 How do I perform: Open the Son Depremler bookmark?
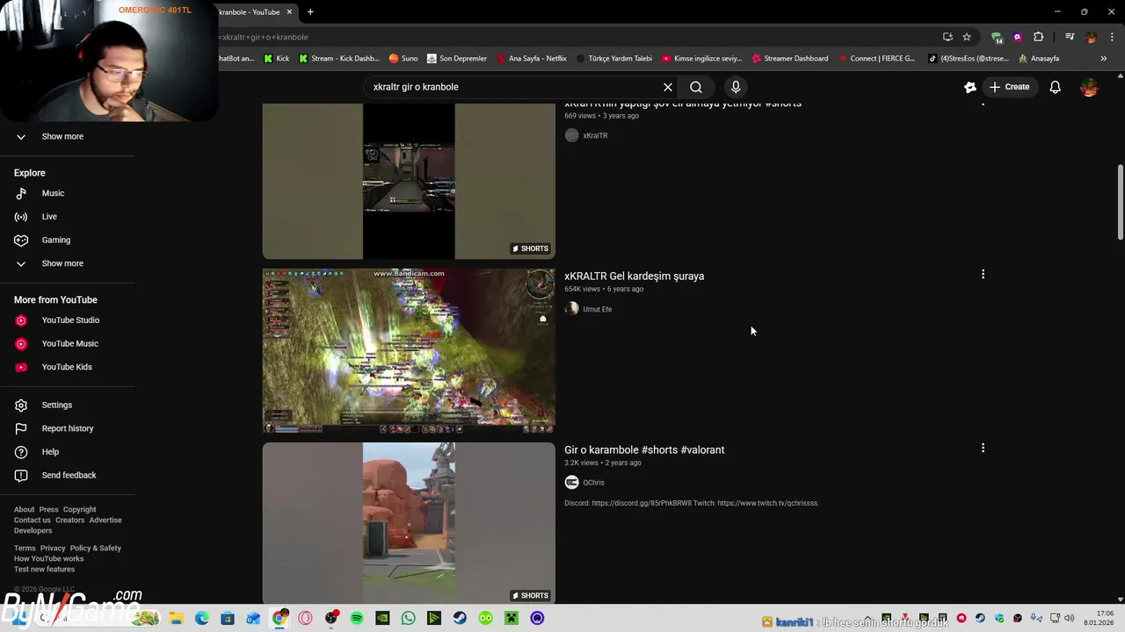tap(457, 59)
